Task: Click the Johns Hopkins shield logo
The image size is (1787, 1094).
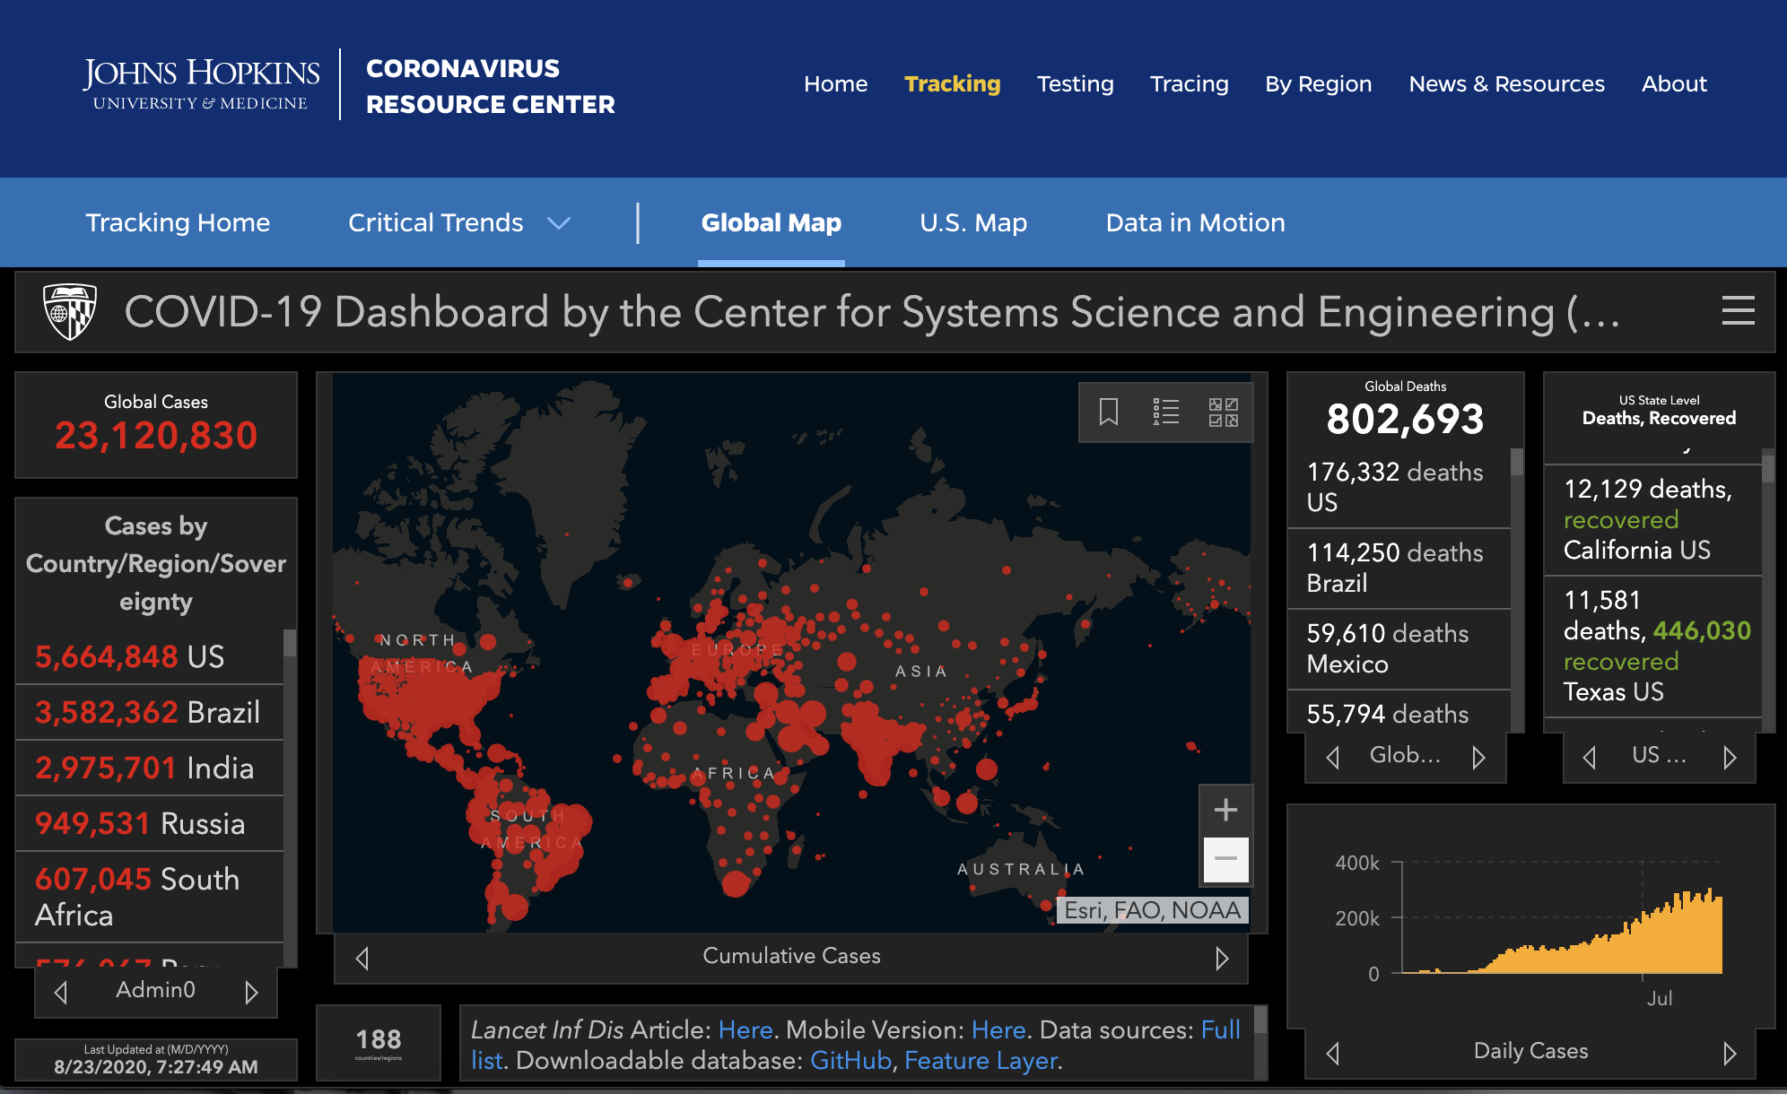Action: [x=70, y=311]
